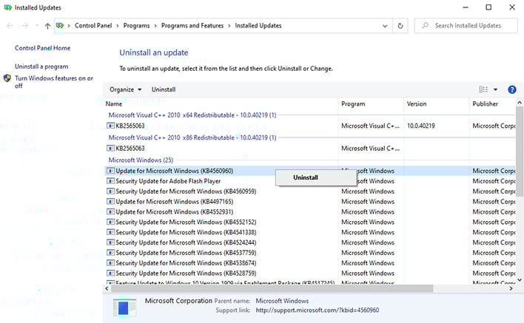524x323 pixels.
Task: Focus the Search Installed Updates field
Action: click(x=466, y=26)
